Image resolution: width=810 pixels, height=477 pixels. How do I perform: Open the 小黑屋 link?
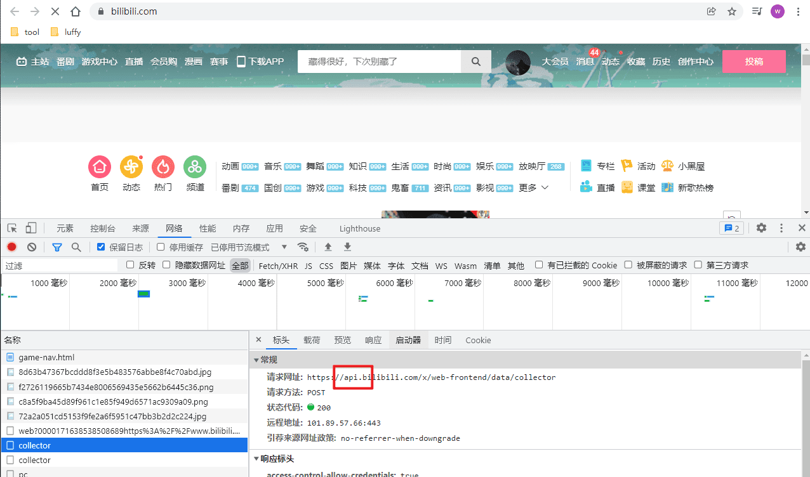[683, 166]
